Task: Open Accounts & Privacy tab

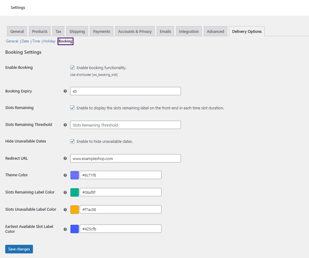Action: coord(135,31)
